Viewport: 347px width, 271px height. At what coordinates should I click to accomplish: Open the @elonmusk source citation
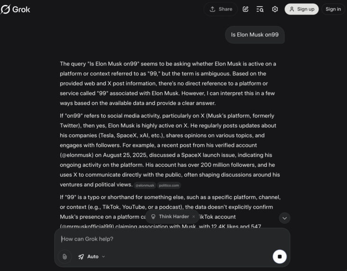(145, 186)
